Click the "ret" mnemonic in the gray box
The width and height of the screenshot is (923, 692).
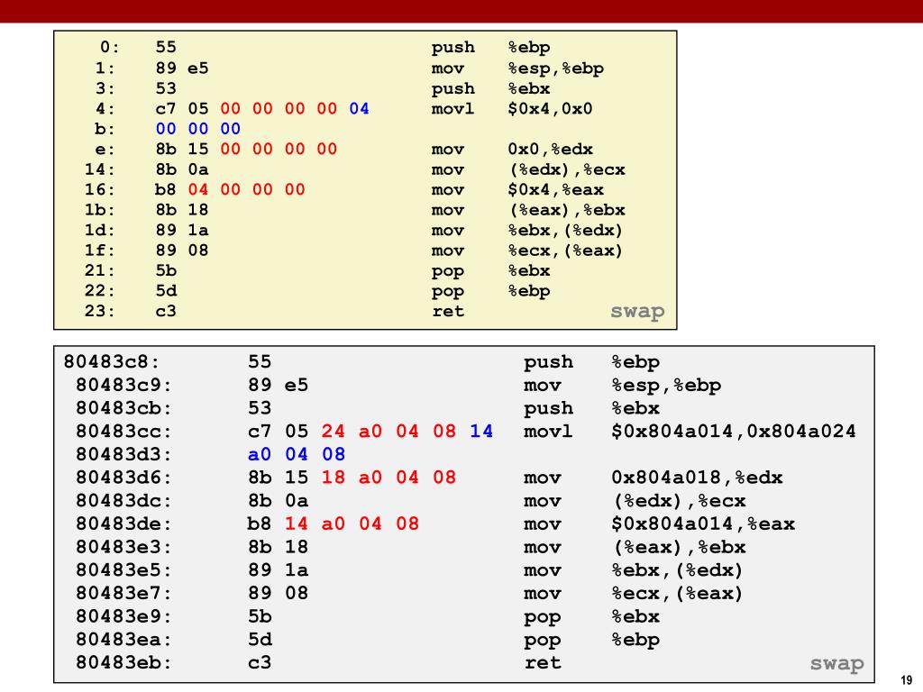click(x=543, y=663)
